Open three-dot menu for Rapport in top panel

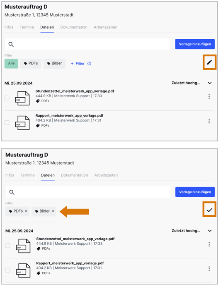(209, 121)
